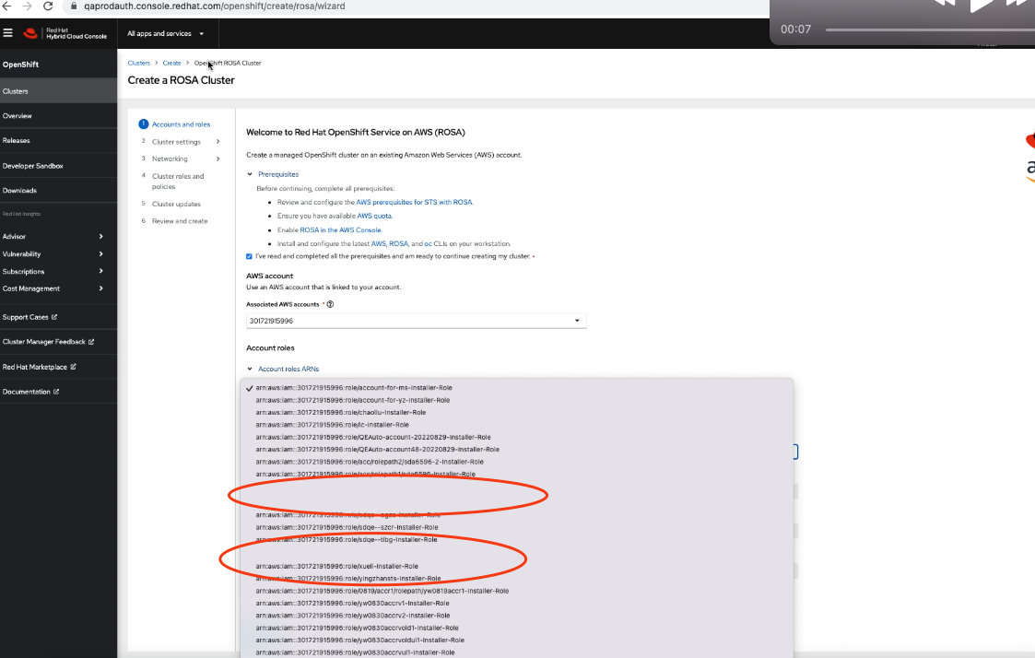Select yw0830accrv1-Installer-Role option
This screenshot has width=1035, height=658.
(517, 604)
